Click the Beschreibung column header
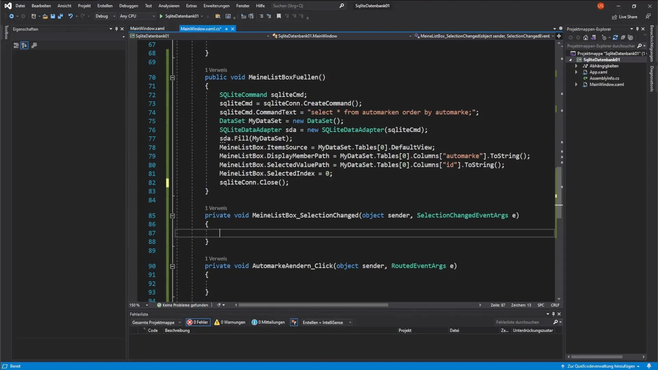Viewport: 658px width, 370px height. 177,331
